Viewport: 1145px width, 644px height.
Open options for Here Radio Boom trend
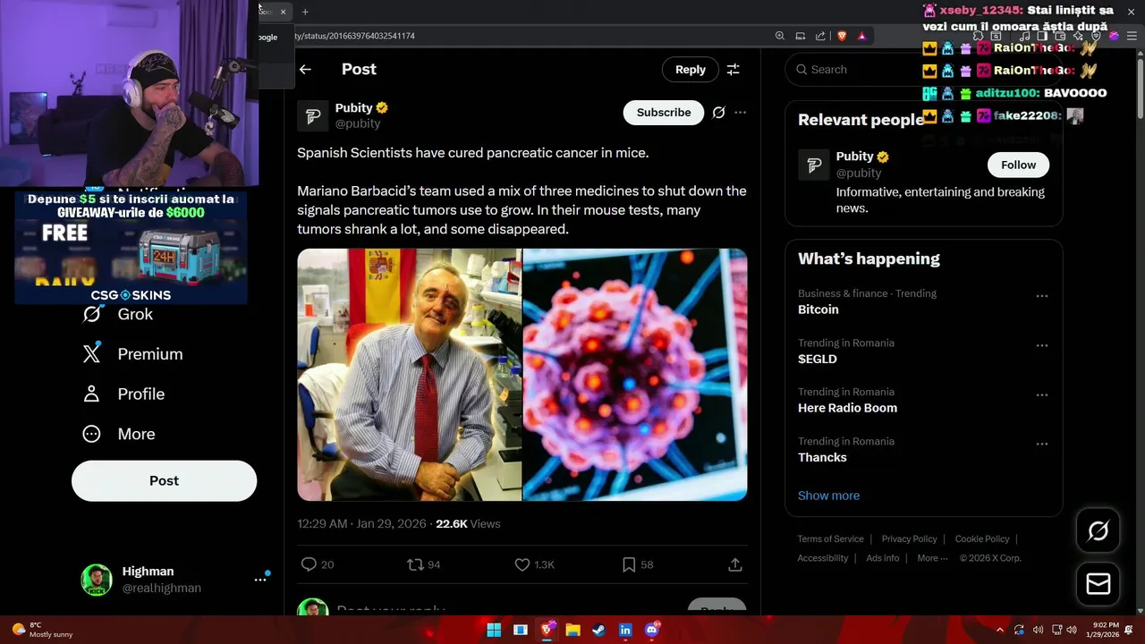1041,394
